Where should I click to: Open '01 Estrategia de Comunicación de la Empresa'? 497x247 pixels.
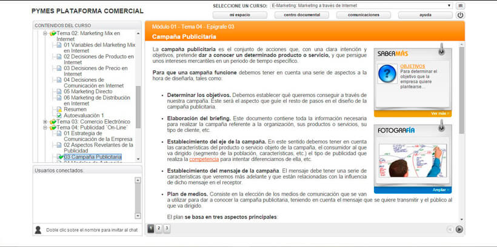pos(98,136)
